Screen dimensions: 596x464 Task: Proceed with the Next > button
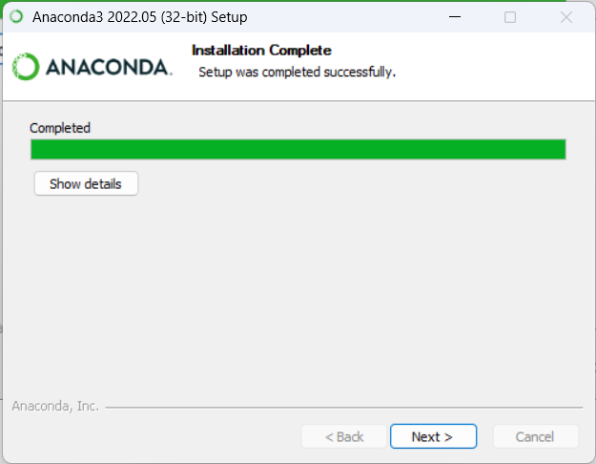tap(433, 436)
